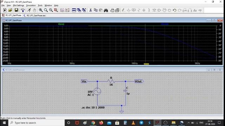This screenshot has height=126, width=225.
Task: Click the Paste icon in toolbar
Action: [x=101, y=10]
